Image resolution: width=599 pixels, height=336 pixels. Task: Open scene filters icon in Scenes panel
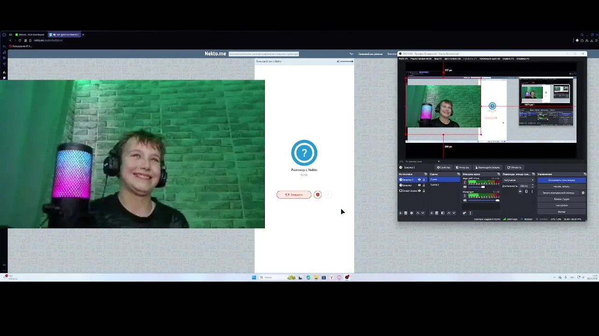coord(443,213)
